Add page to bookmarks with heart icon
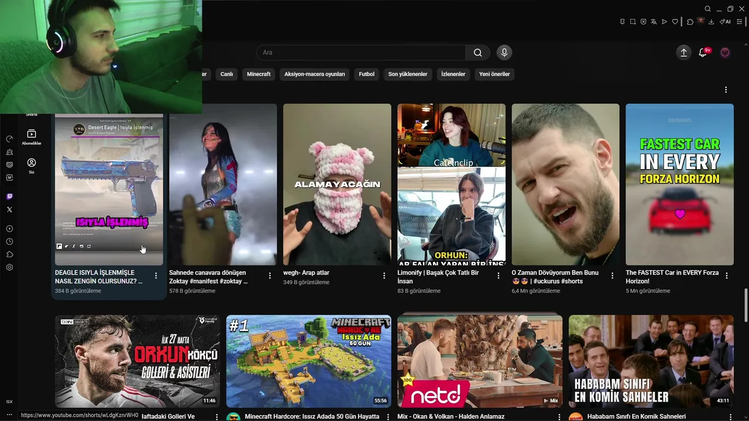The width and height of the screenshot is (749, 421). coord(675,22)
